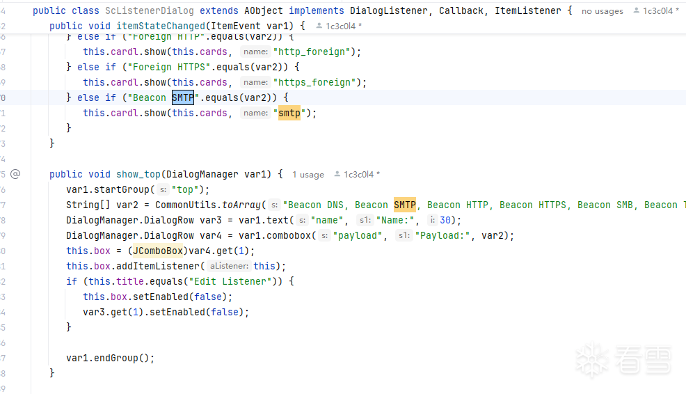Click the "Name:" string literal
The width and height of the screenshot is (686, 394).
point(395,220)
